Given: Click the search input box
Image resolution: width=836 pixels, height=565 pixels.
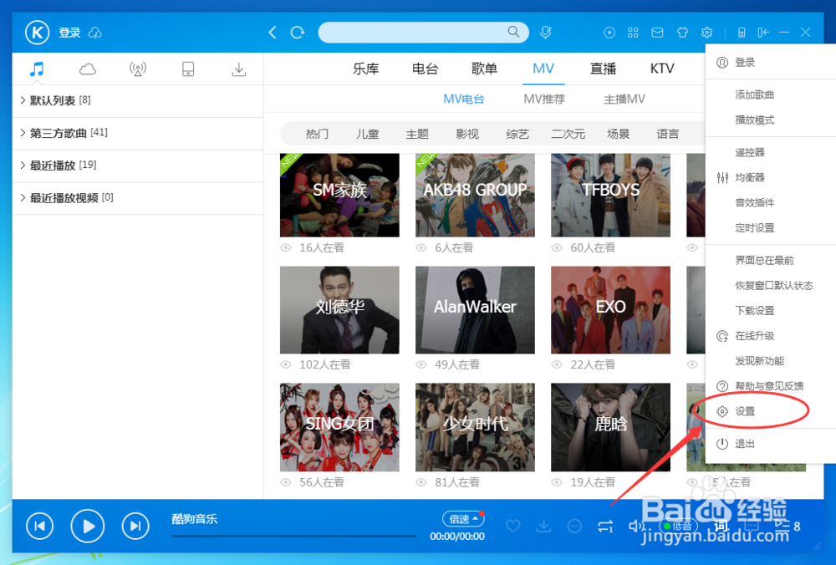Looking at the screenshot, I should pyautogui.click(x=418, y=32).
